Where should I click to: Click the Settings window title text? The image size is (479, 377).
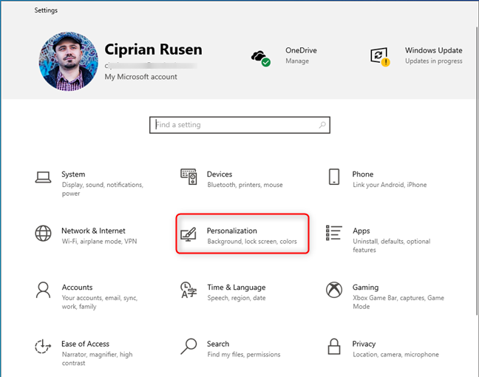pyautogui.click(x=46, y=10)
